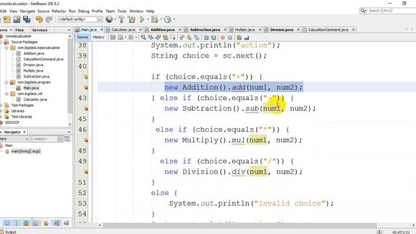
Task: Open the Refactor menu
Action: pyautogui.click(x=59, y=11)
